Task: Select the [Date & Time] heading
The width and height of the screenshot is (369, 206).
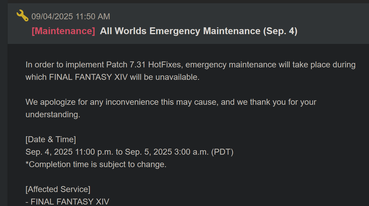Action: click(x=51, y=140)
